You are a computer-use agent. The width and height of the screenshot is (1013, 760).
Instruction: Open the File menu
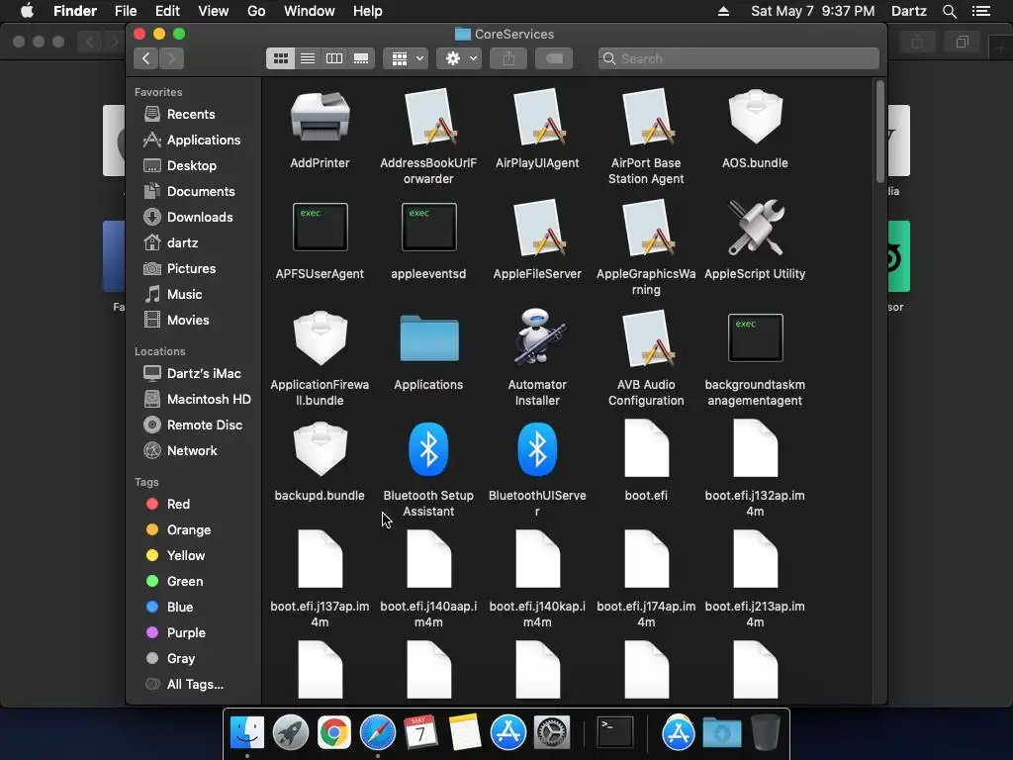point(126,11)
